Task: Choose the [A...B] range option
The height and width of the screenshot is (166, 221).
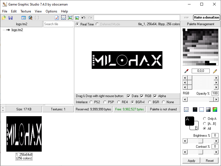Action: (204, 124)
